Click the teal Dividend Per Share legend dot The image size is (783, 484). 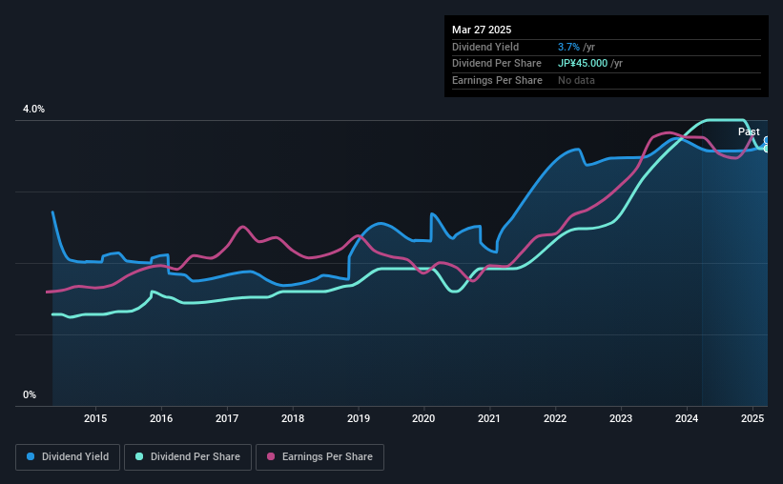coord(139,456)
